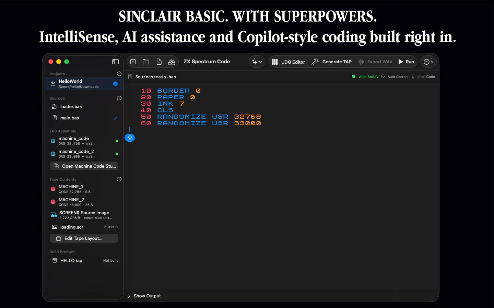Click the ZX Spectrum Code title

207,62
